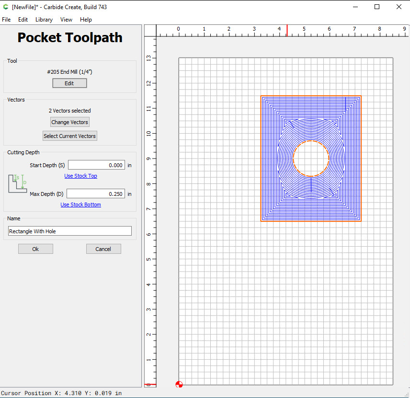The image size is (410, 398).
Task: Focus the Start Depth input field
Action: click(96, 165)
